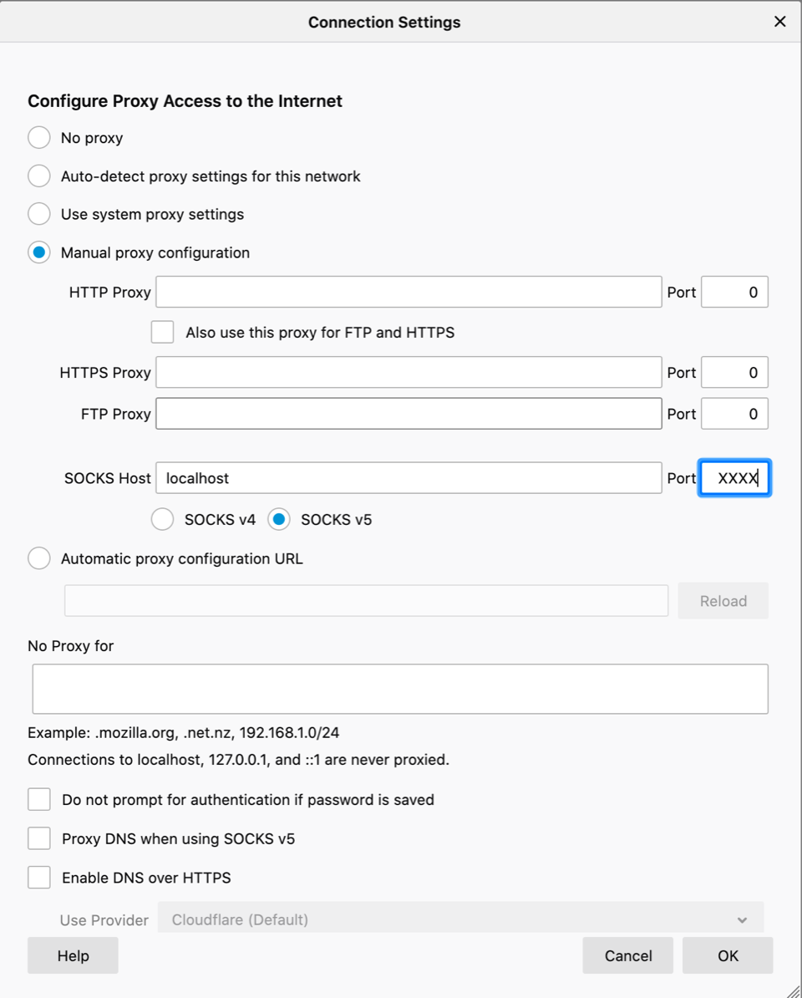802x998 pixels.
Task: Enable Proxy DNS when using SOCKS v5
Action: click(39, 838)
